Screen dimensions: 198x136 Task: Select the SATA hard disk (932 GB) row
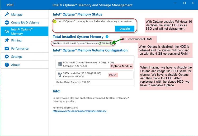94,75
